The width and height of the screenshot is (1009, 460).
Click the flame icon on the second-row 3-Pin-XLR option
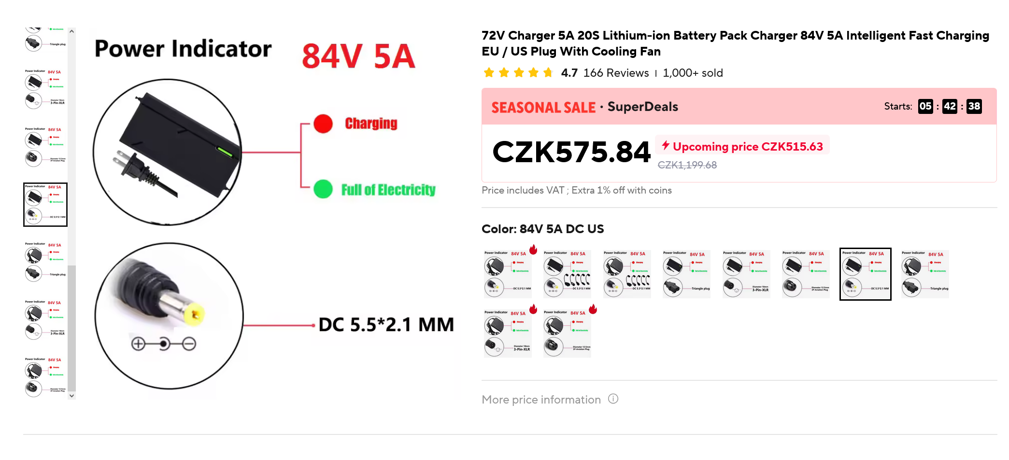coord(533,309)
